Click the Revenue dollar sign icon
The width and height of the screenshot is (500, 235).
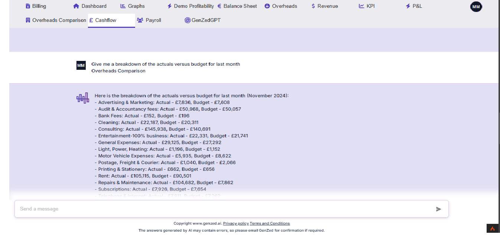tap(313, 6)
